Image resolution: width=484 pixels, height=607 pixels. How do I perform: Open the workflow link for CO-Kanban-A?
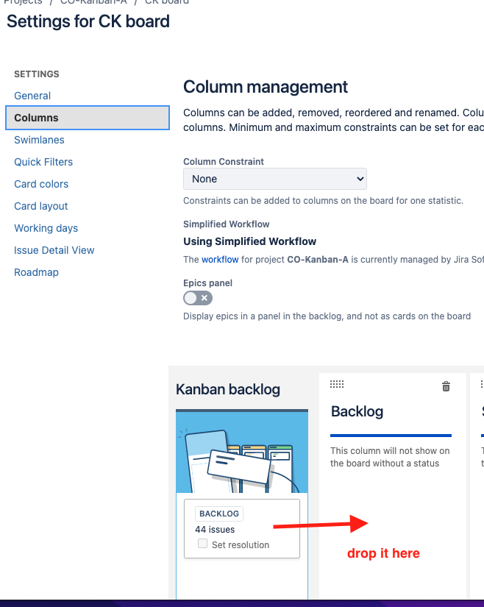220,259
